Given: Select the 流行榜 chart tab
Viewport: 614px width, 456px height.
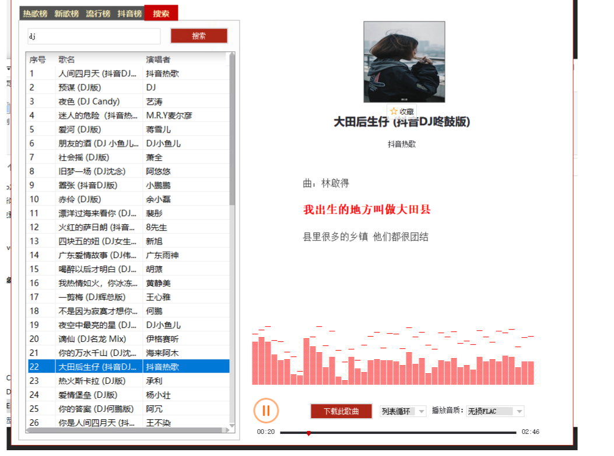Looking at the screenshot, I should click(98, 13).
